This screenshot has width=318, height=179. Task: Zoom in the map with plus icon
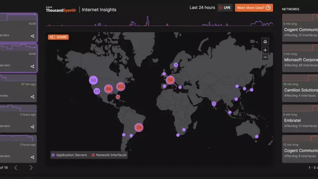pos(265,50)
